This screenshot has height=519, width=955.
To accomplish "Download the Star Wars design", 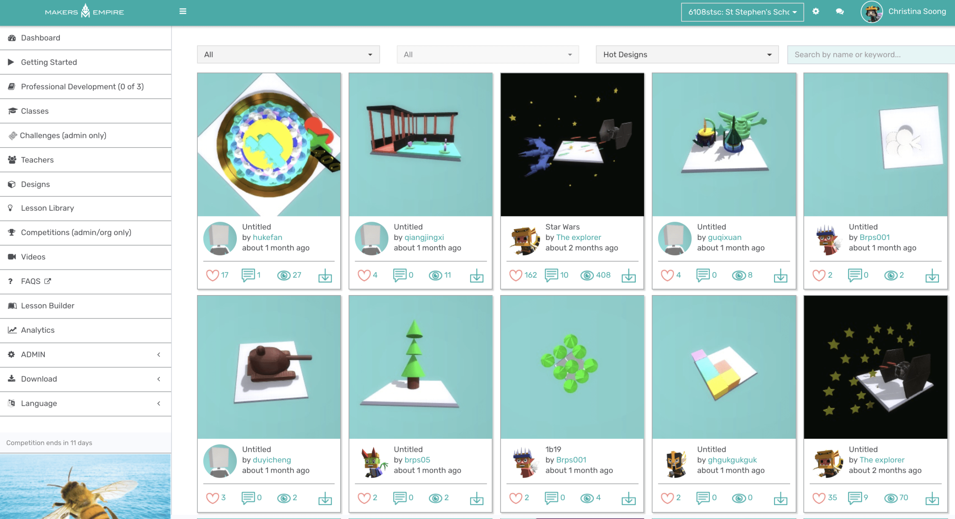I will pyautogui.click(x=629, y=275).
